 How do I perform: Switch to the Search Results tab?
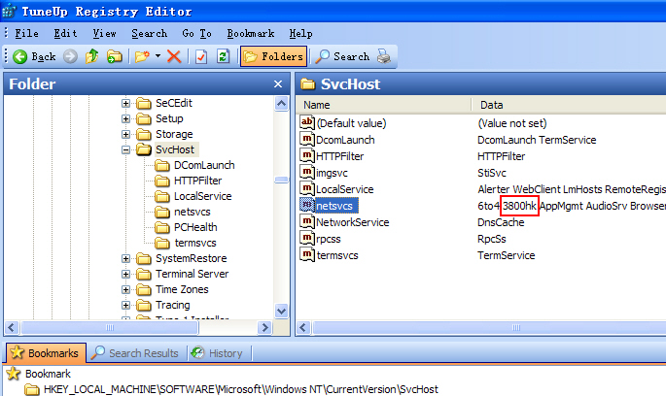click(x=135, y=353)
